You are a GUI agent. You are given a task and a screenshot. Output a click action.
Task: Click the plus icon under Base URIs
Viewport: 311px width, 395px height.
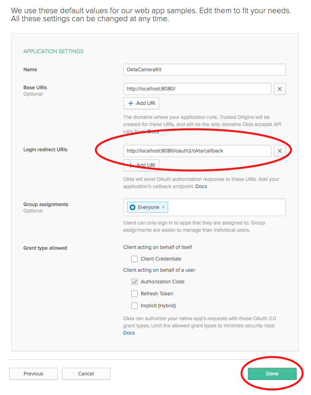pos(131,103)
